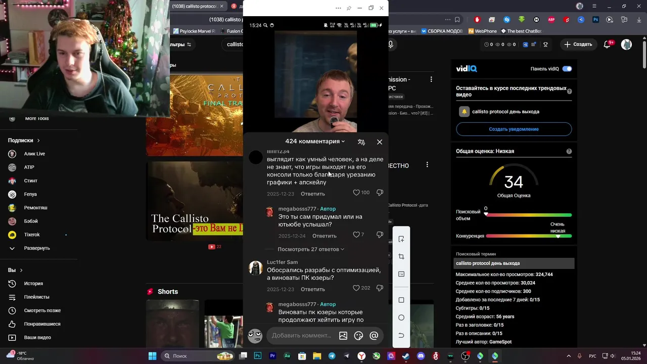Open 'Ваши видео' in sidebar
Image resolution: width=647 pixels, height=364 pixels.
click(x=37, y=338)
